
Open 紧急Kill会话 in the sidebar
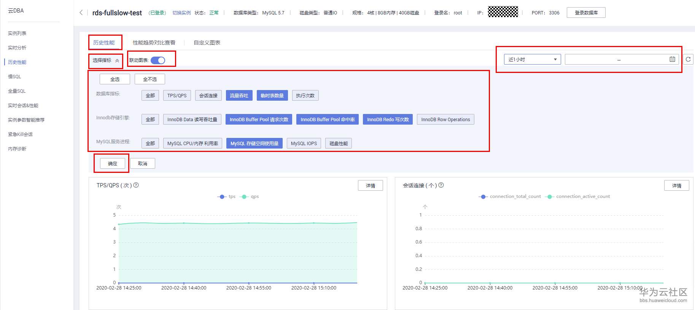click(20, 134)
